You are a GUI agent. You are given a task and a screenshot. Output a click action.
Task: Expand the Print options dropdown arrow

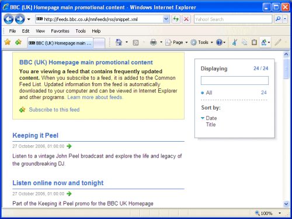(161, 42)
